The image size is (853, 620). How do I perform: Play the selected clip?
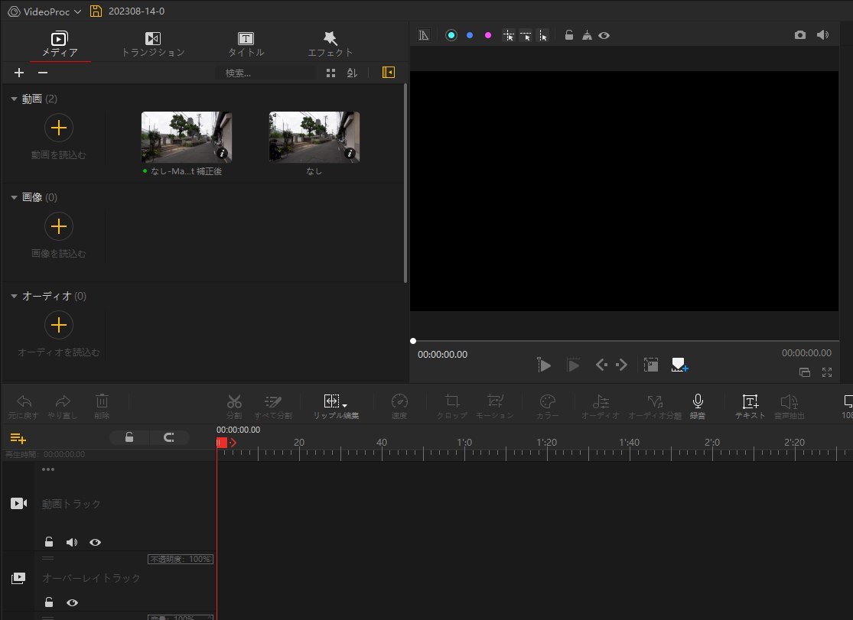coord(573,365)
